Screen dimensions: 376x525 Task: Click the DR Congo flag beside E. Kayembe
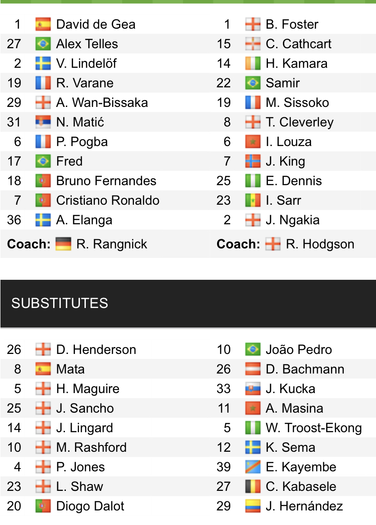[x=252, y=467]
